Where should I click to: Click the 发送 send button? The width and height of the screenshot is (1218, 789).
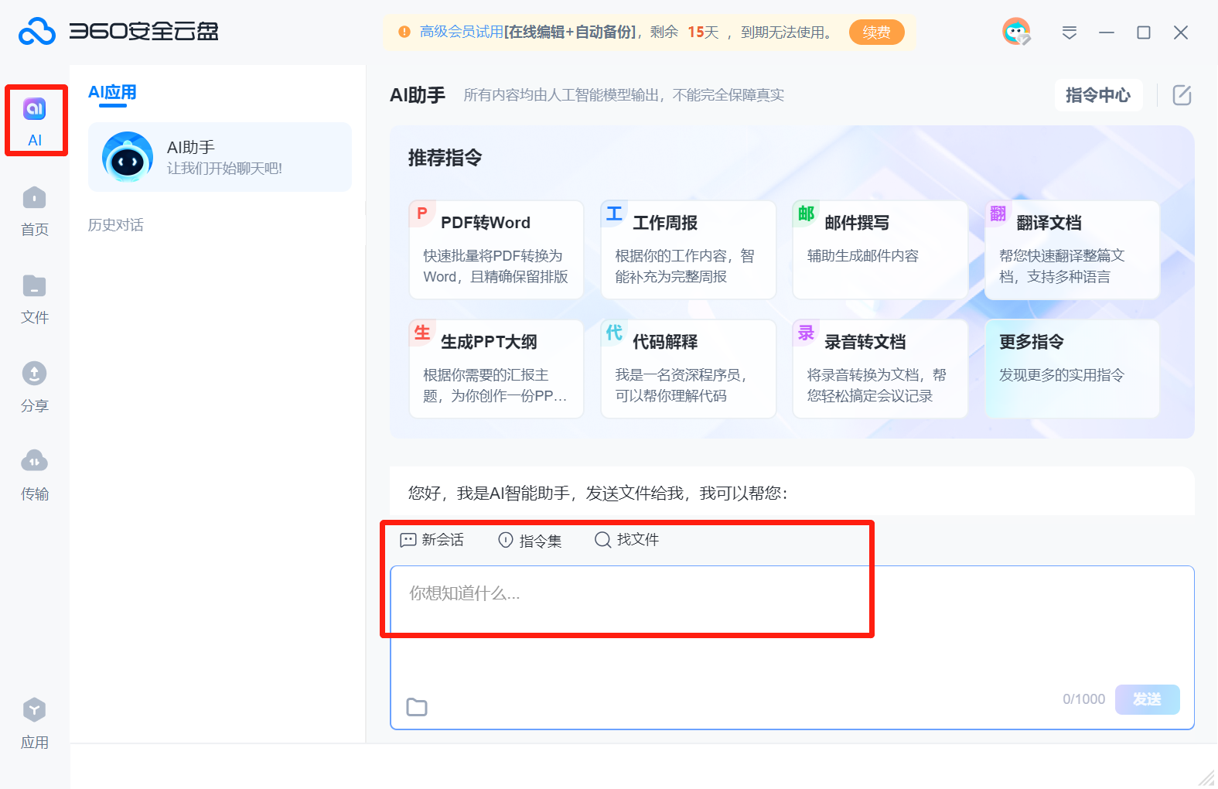coord(1147,699)
